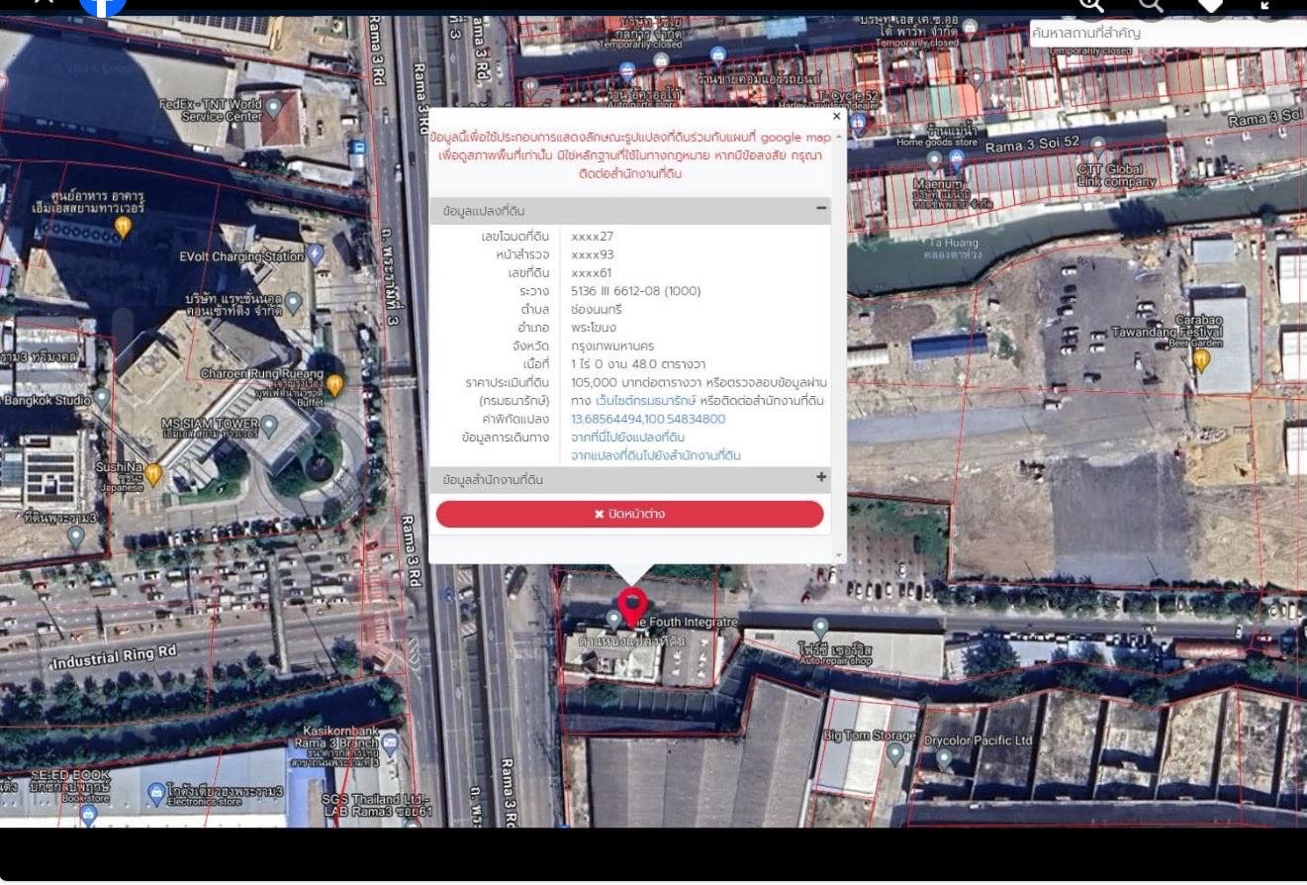Select the MS Siam Tower map marker
The width and height of the screenshot is (1307, 885).
click(x=269, y=426)
